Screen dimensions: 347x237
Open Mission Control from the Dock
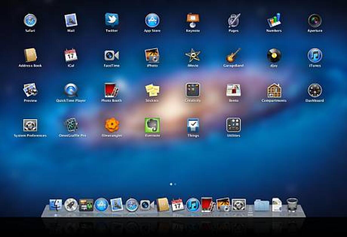86,205
